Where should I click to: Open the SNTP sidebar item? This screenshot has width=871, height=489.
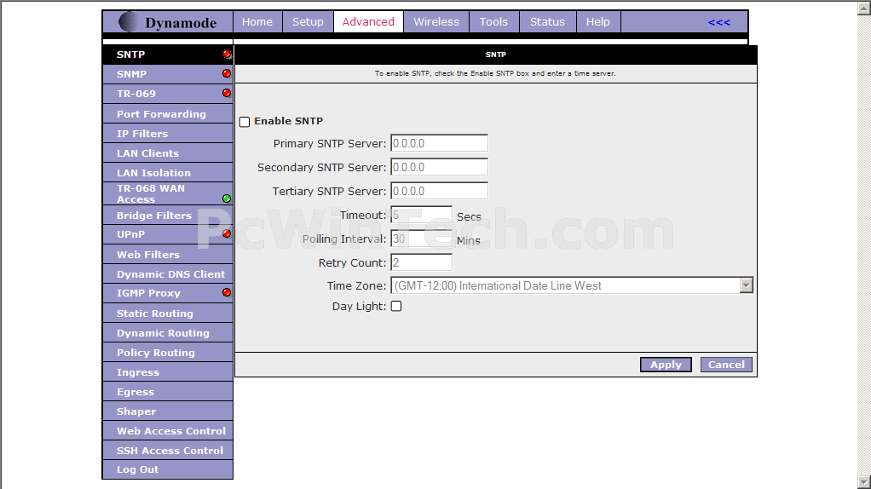tap(168, 55)
